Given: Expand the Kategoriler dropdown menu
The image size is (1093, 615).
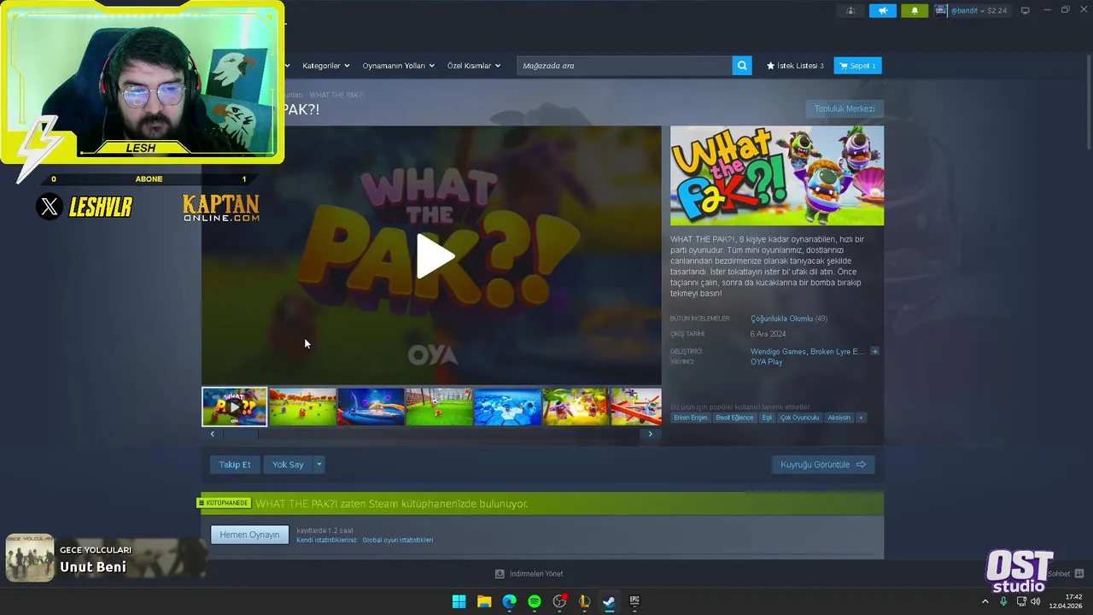Looking at the screenshot, I should pos(325,66).
